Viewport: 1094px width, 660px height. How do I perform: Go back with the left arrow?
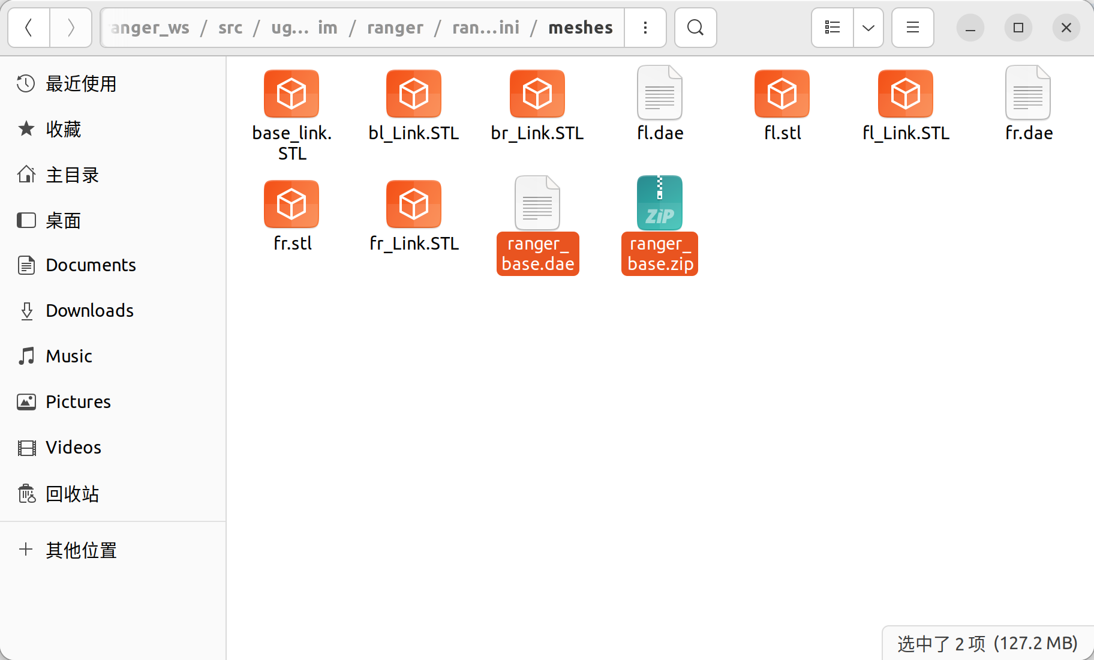click(x=29, y=28)
